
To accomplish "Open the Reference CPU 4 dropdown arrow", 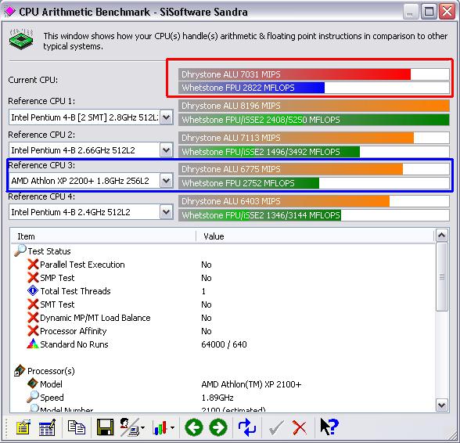I will click(167, 212).
